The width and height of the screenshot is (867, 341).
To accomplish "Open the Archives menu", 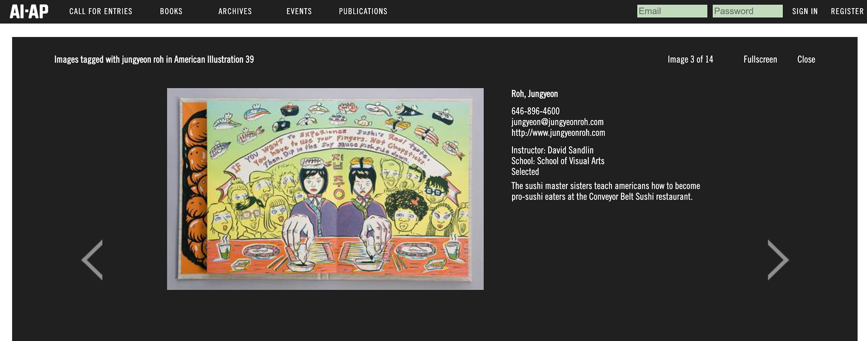I will [235, 11].
